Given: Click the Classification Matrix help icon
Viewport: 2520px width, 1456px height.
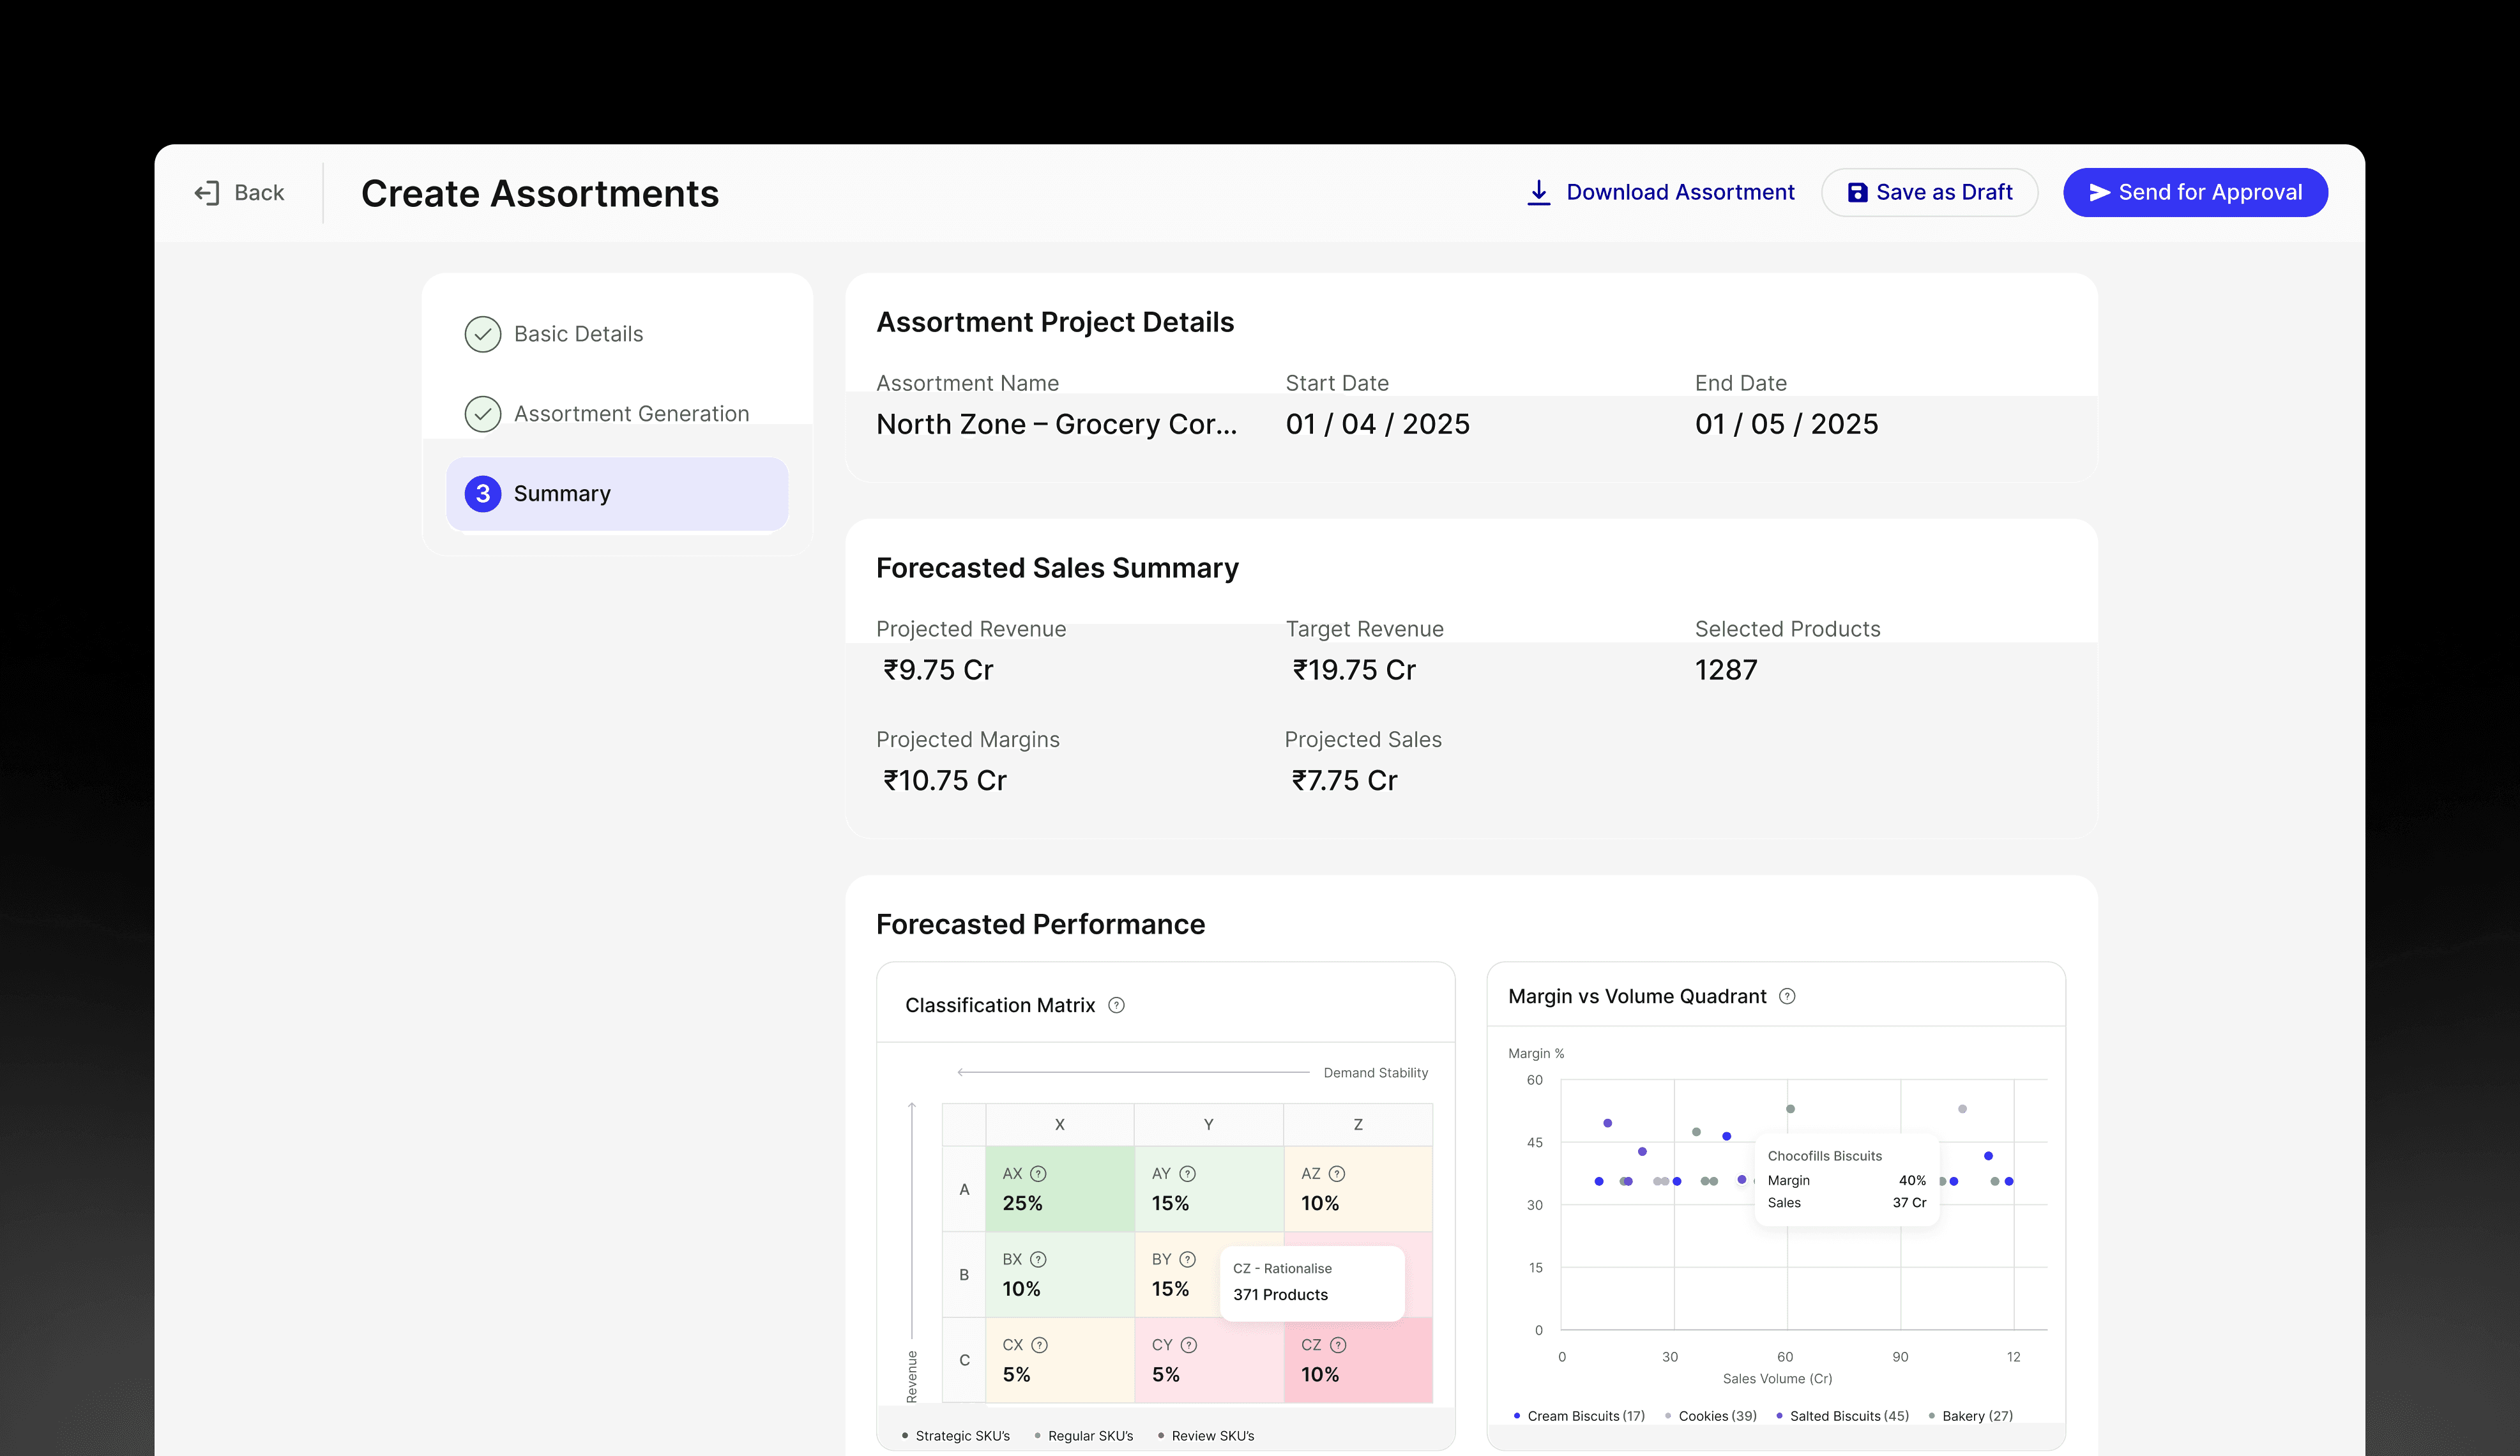Looking at the screenshot, I should [x=1117, y=1005].
